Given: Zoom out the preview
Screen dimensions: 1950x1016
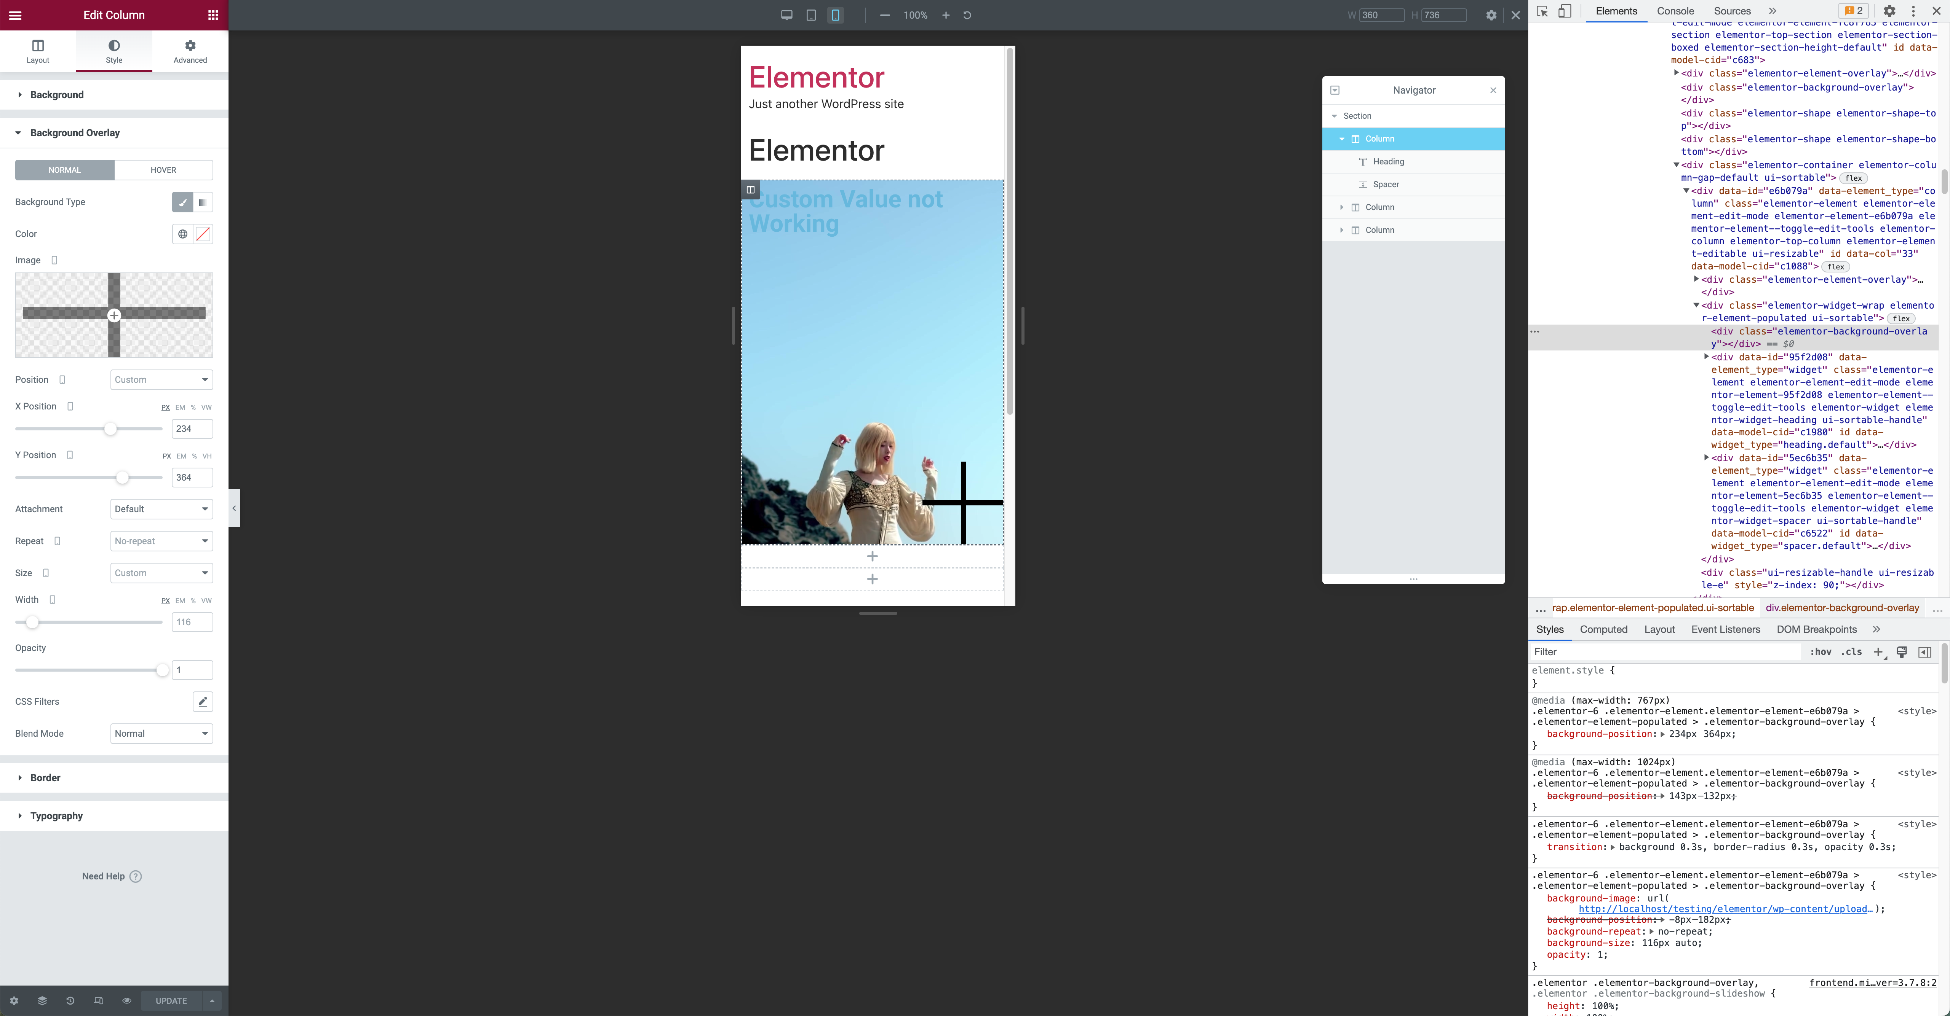Looking at the screenshot, I should (884, 15).
